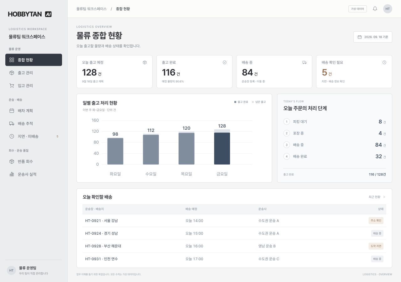The width and height of the screenshot is (401, 282).
Task: Click the bar-chart icon beside 운송사 실적
Action: (12, 174)
